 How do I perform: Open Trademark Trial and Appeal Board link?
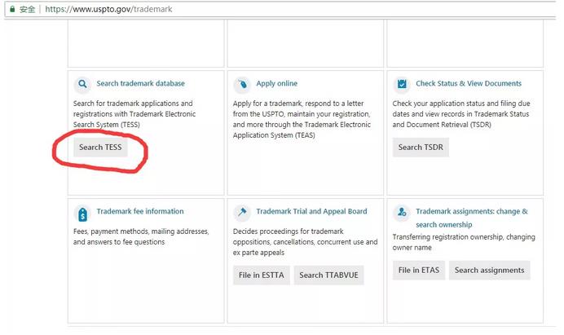pyautogui.click(x=311, y=211)
